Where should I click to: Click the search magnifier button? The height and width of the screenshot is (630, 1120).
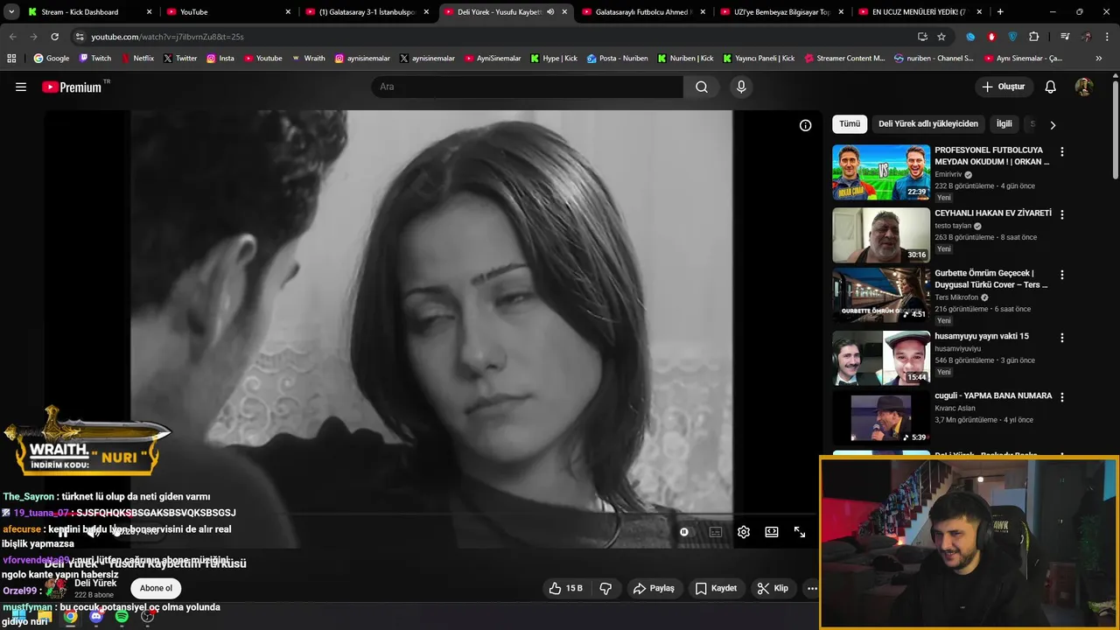[x=702, y=87]
